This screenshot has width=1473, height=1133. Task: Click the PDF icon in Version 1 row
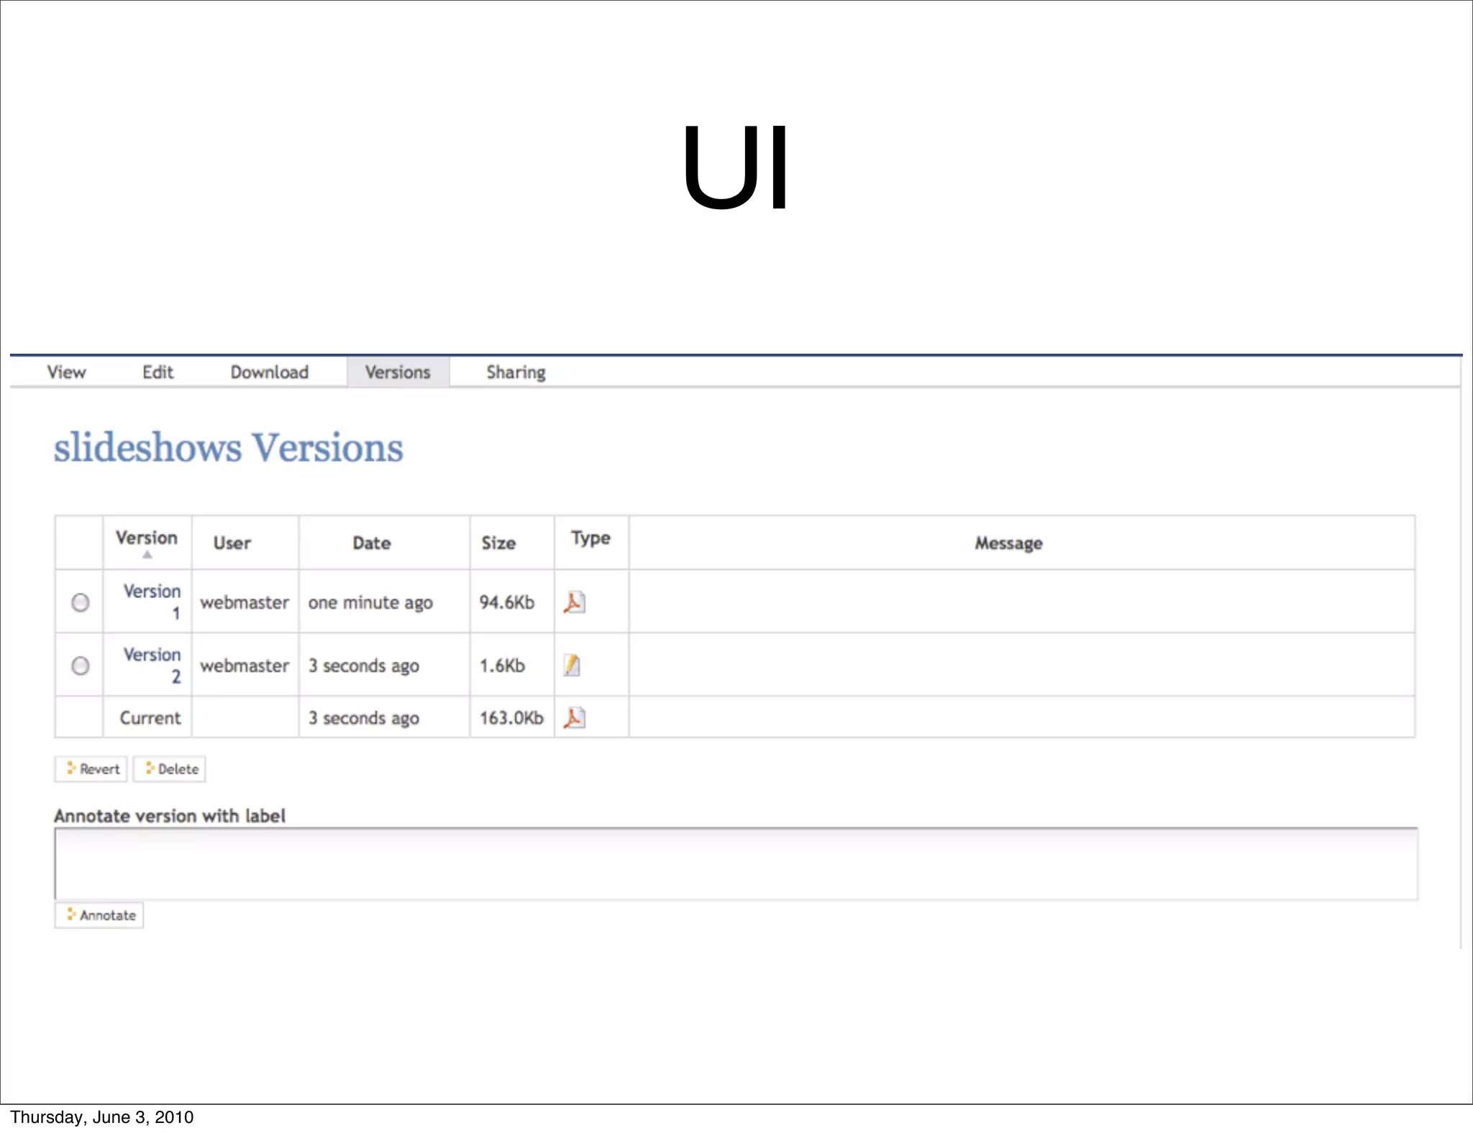(x=574, y=602)
